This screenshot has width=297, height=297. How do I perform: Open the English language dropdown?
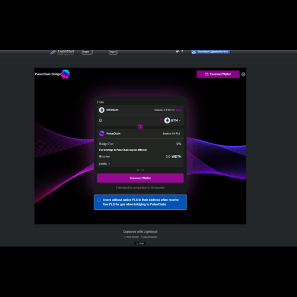87,52
